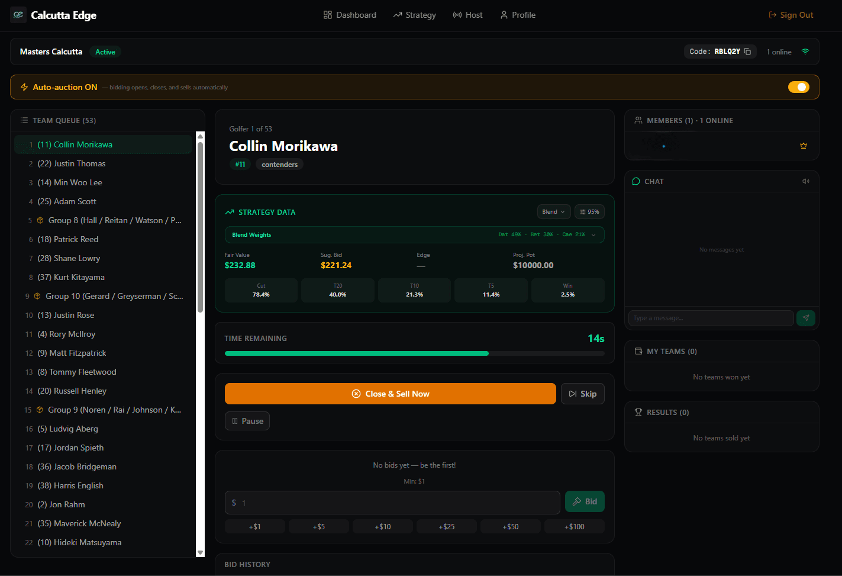Copy the room code RBLQ2Y
This screenshot has width=842, height=576.
coord(747,52)
